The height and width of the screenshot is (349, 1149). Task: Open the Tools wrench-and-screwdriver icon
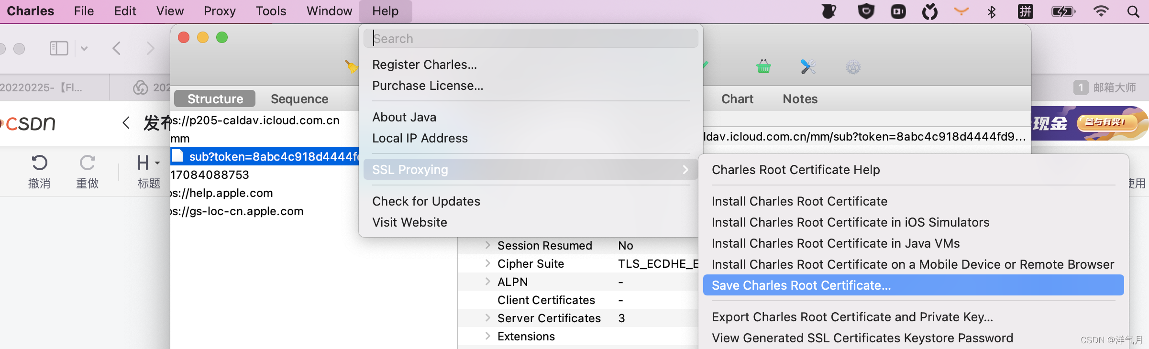coord(808,66)
